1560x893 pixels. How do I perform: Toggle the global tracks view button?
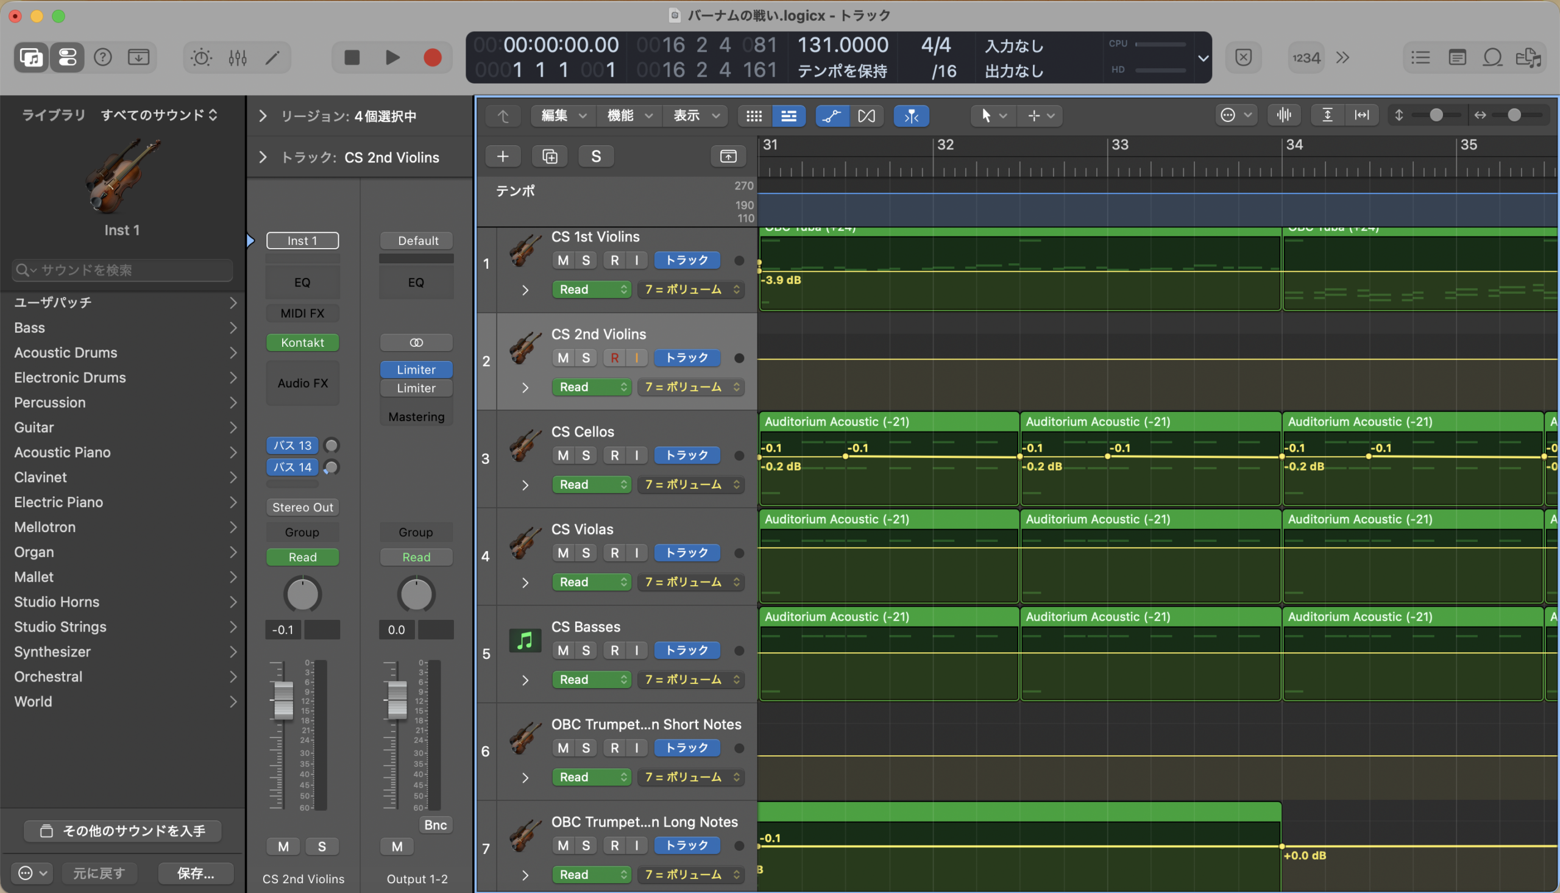728,157
